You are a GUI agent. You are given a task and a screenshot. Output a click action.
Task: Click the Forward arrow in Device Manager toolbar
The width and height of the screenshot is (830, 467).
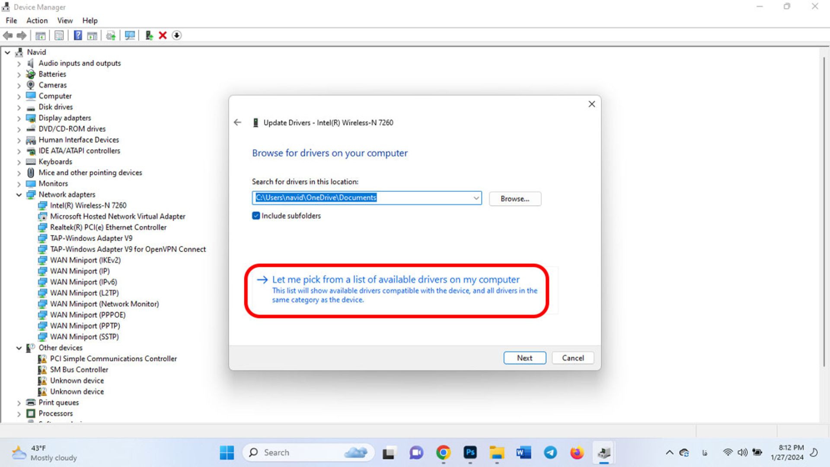[22, 35]
